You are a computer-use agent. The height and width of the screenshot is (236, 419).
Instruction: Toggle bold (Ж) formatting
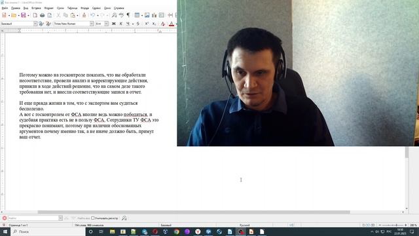[x=113, y=24]
